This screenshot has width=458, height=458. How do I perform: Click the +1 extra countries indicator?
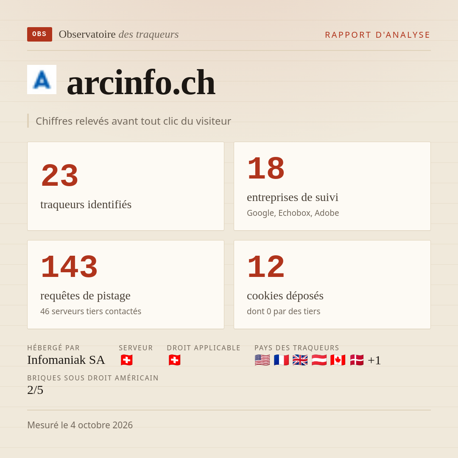click(x=374, y=360)
